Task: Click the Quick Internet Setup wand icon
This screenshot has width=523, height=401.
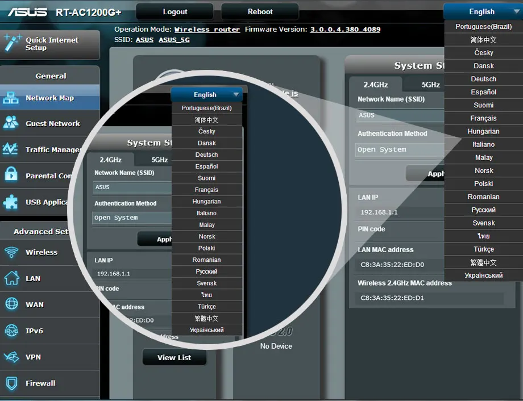Action: (12, 43)
